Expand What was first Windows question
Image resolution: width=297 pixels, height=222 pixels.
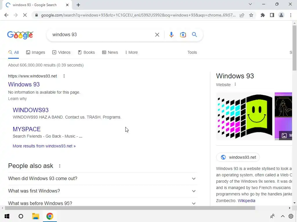pyautogui.click(x=102, y=191)
